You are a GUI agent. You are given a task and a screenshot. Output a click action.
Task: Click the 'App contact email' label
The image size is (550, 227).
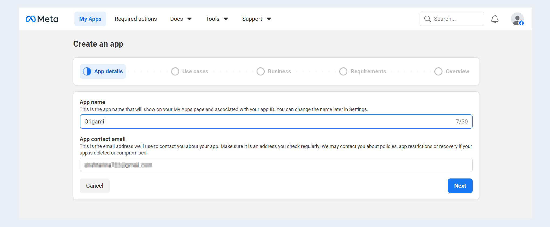pyautogui.click(x=103, y=139)
